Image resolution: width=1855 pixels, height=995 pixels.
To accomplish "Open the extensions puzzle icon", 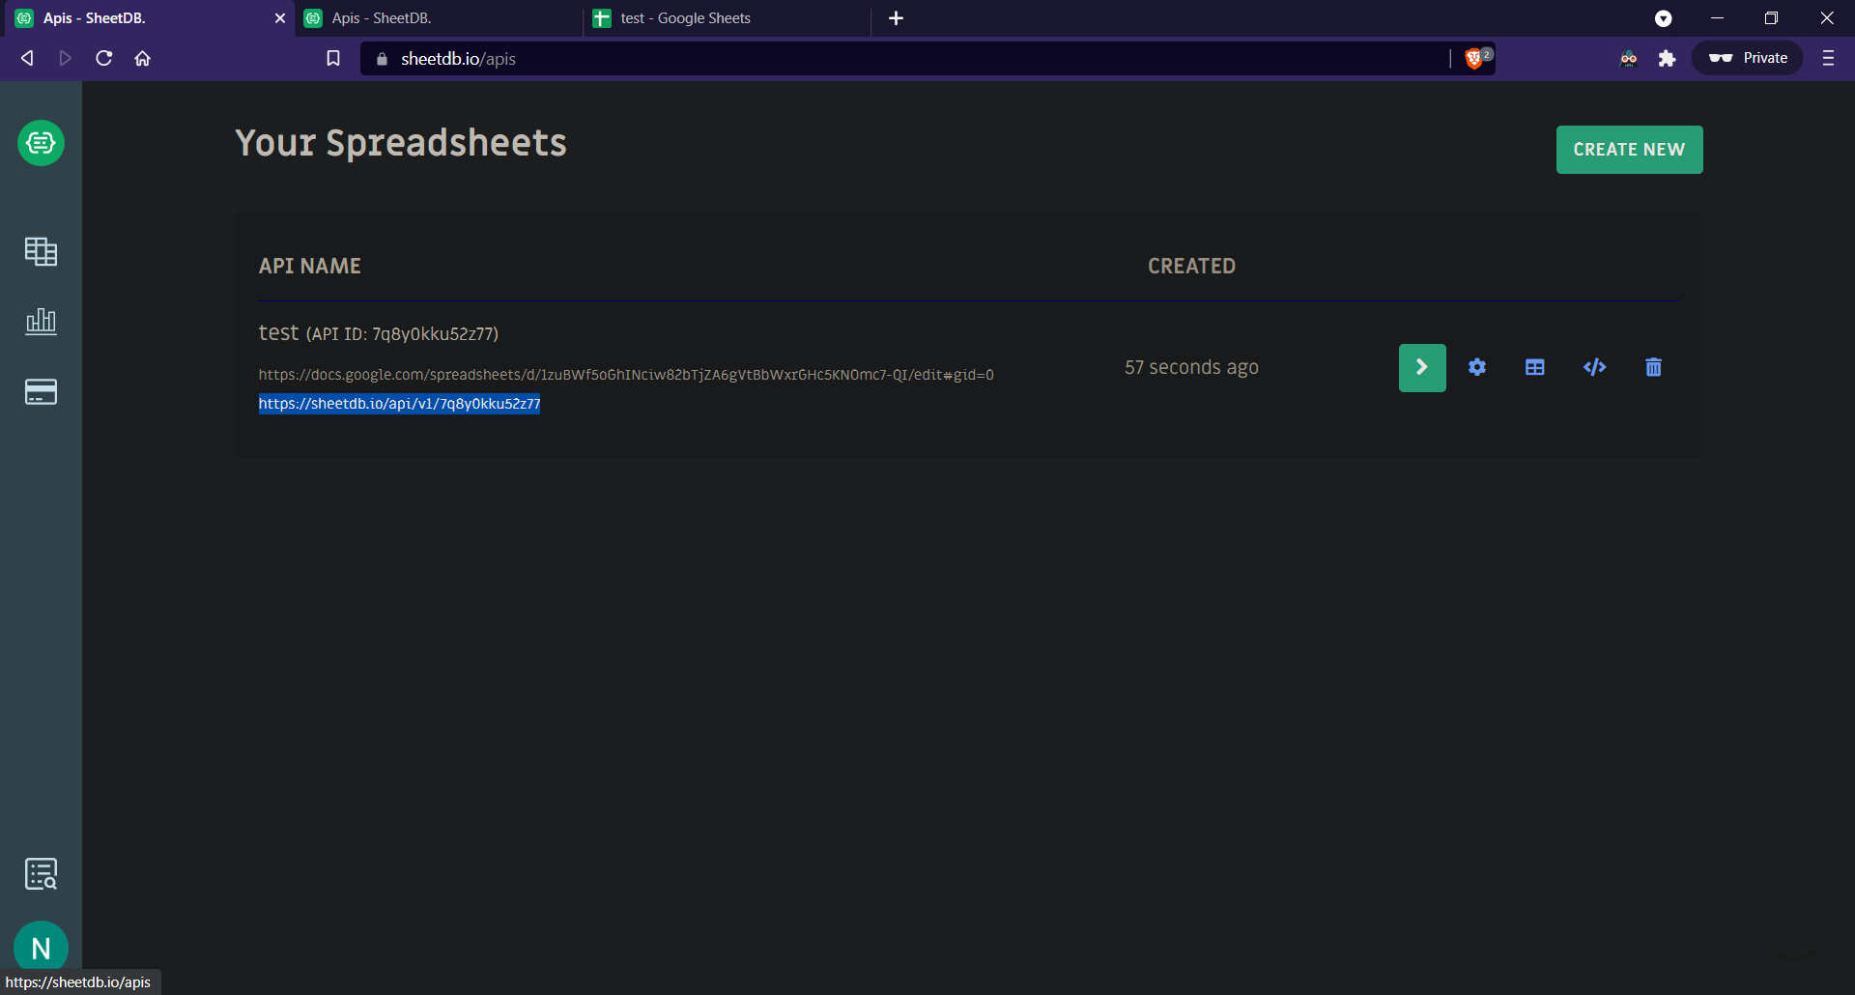I will tap(1667, 59).
